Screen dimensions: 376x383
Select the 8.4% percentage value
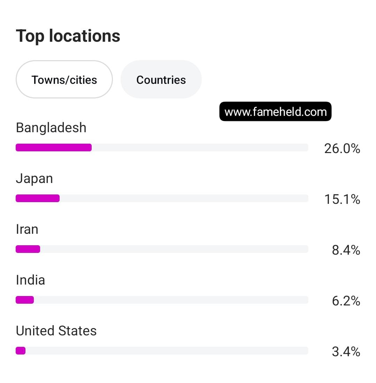(x=346, y=250)
